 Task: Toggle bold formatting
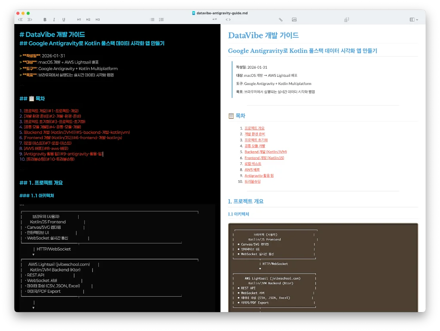(45, 20)
